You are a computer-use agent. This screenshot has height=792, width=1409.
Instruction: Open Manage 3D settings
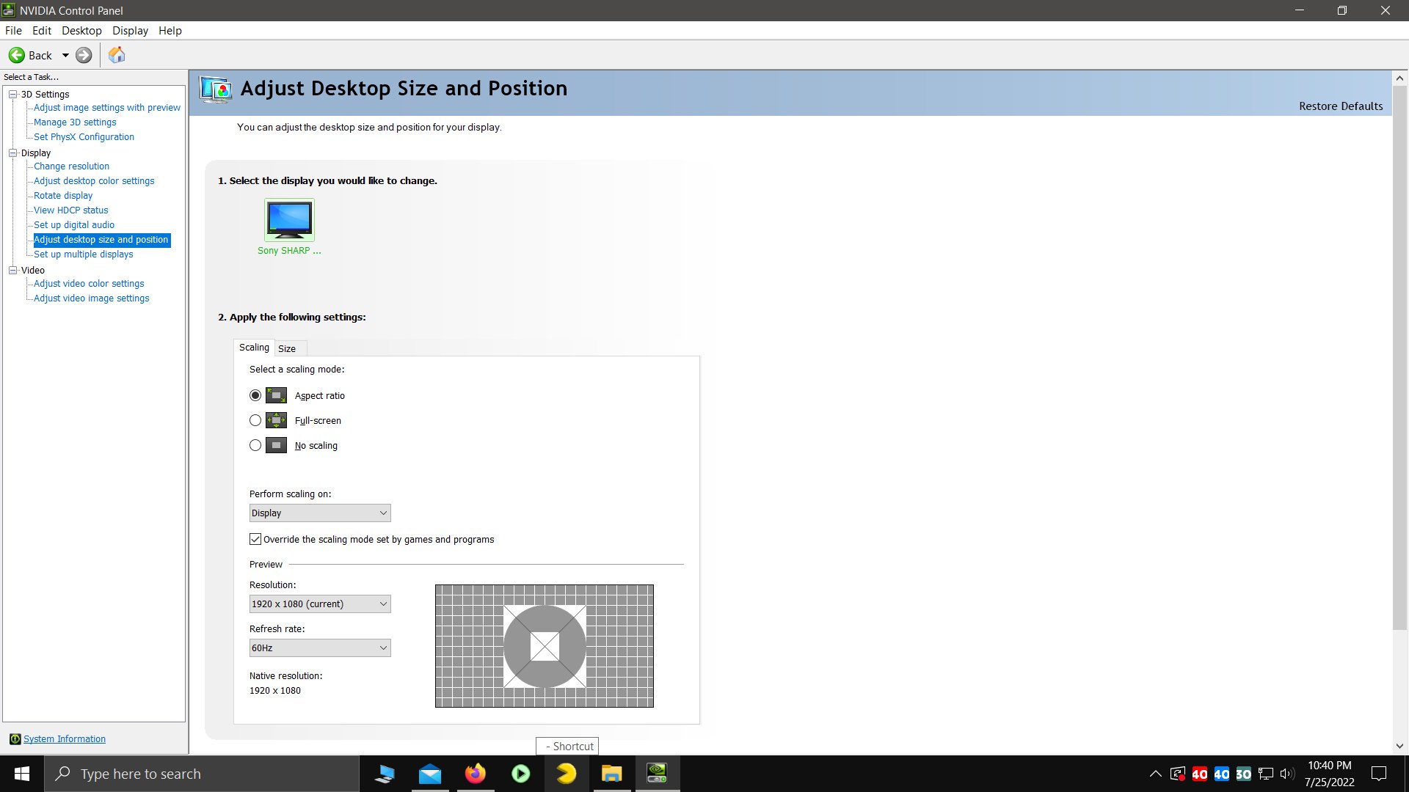click(x=75, y=122)
